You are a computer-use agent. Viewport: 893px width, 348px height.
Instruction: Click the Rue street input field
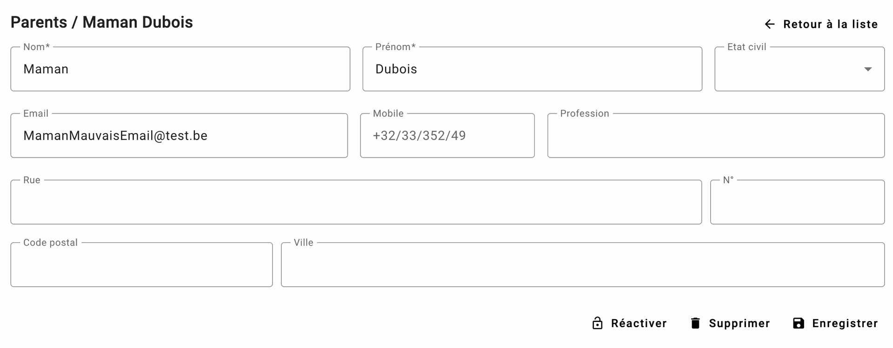[356, 202]
